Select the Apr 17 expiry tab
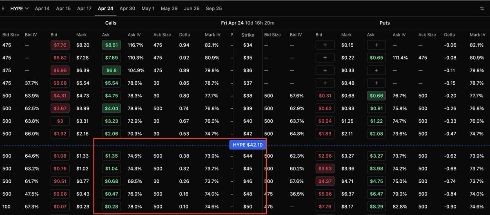This screenshot has width=490, height=215. pyautogui.click(x=84, y=8)
